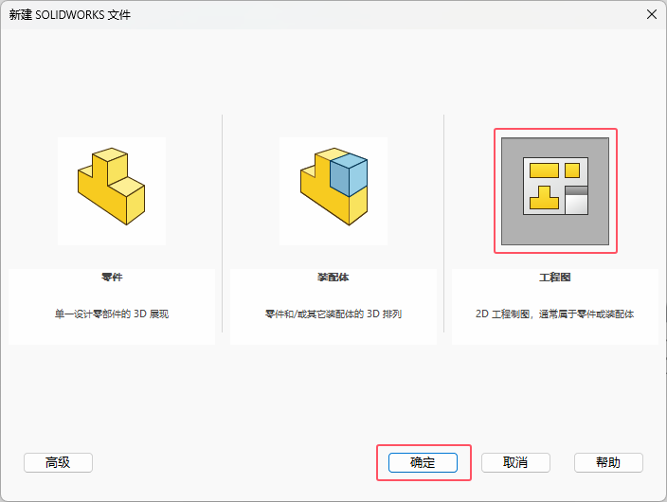Close the 新建 SOLIDWORKS 文件 dialog
Screen dimensions: 667x502
[x=652, y=14]
